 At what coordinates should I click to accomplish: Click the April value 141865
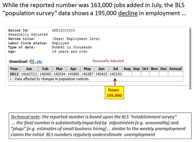coord(73,74)
